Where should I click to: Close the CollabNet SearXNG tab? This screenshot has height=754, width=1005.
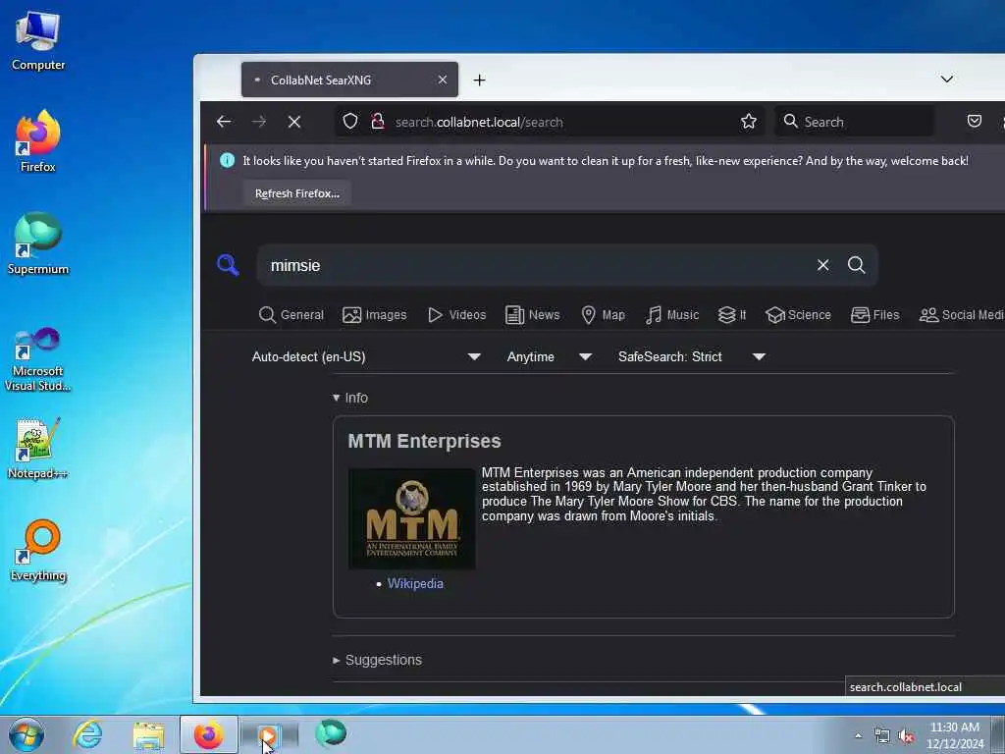coord(443,80)
